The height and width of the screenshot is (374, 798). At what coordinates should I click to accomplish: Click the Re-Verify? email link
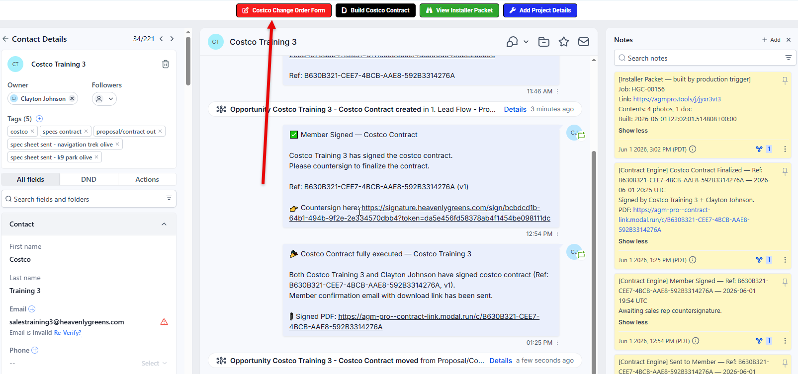point(68,333)
